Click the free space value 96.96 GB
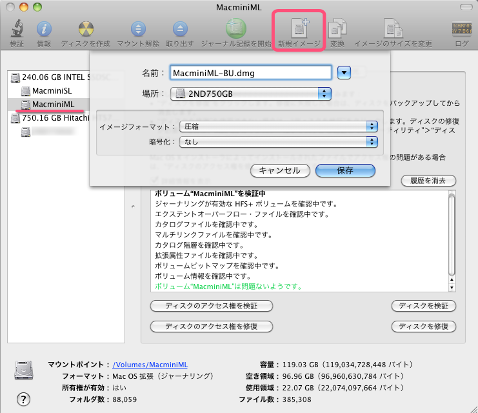 pos(298,376)
